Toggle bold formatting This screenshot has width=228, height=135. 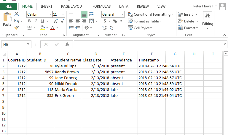tap(29, 21)
